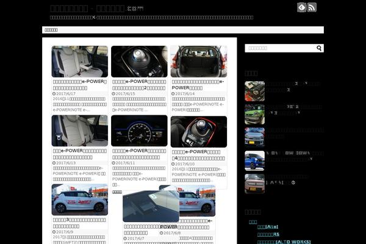The image size is (366, 244).
Task: Open sidebar green car thumbnail
Action: pos(254,115)
